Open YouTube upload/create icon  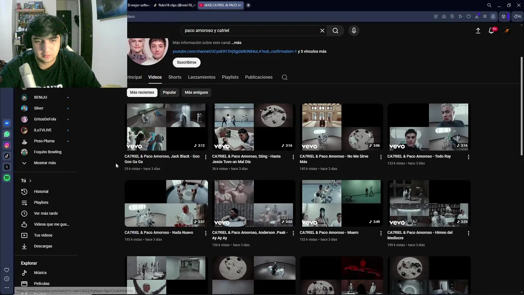click(x=478, y=31)
